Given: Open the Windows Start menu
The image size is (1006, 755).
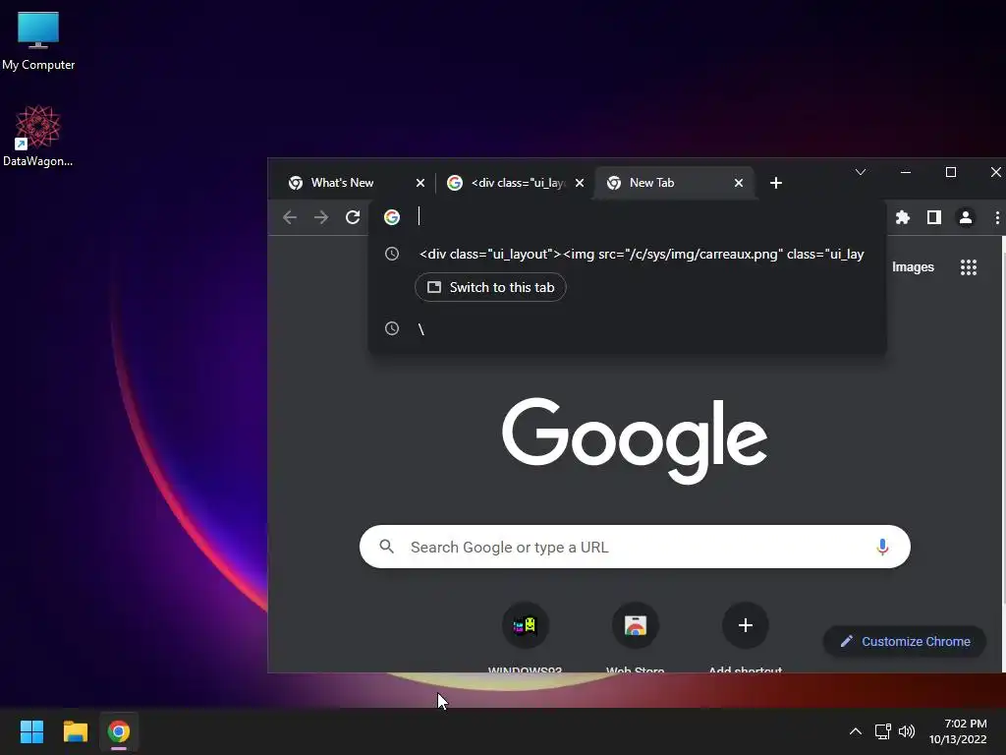Looking at the screenshot, I should pyautogui.click(x=31, y=731).
